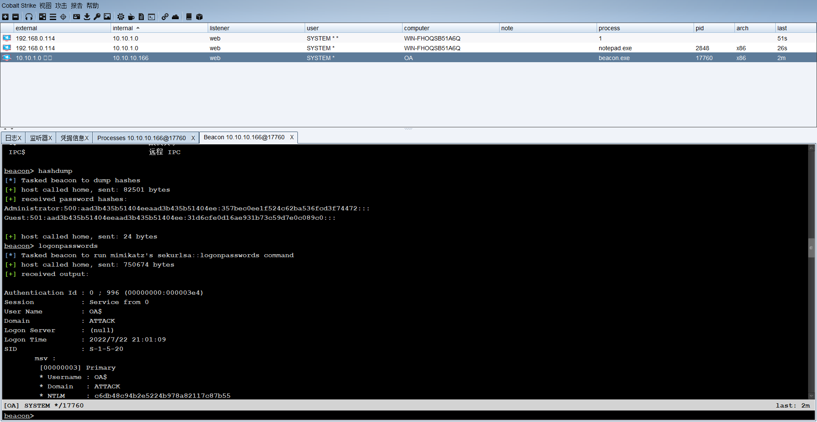Viewport: 817px width, 422px height.
Task: Switch to target table crosshair icon
Action: tap(63, 17)
